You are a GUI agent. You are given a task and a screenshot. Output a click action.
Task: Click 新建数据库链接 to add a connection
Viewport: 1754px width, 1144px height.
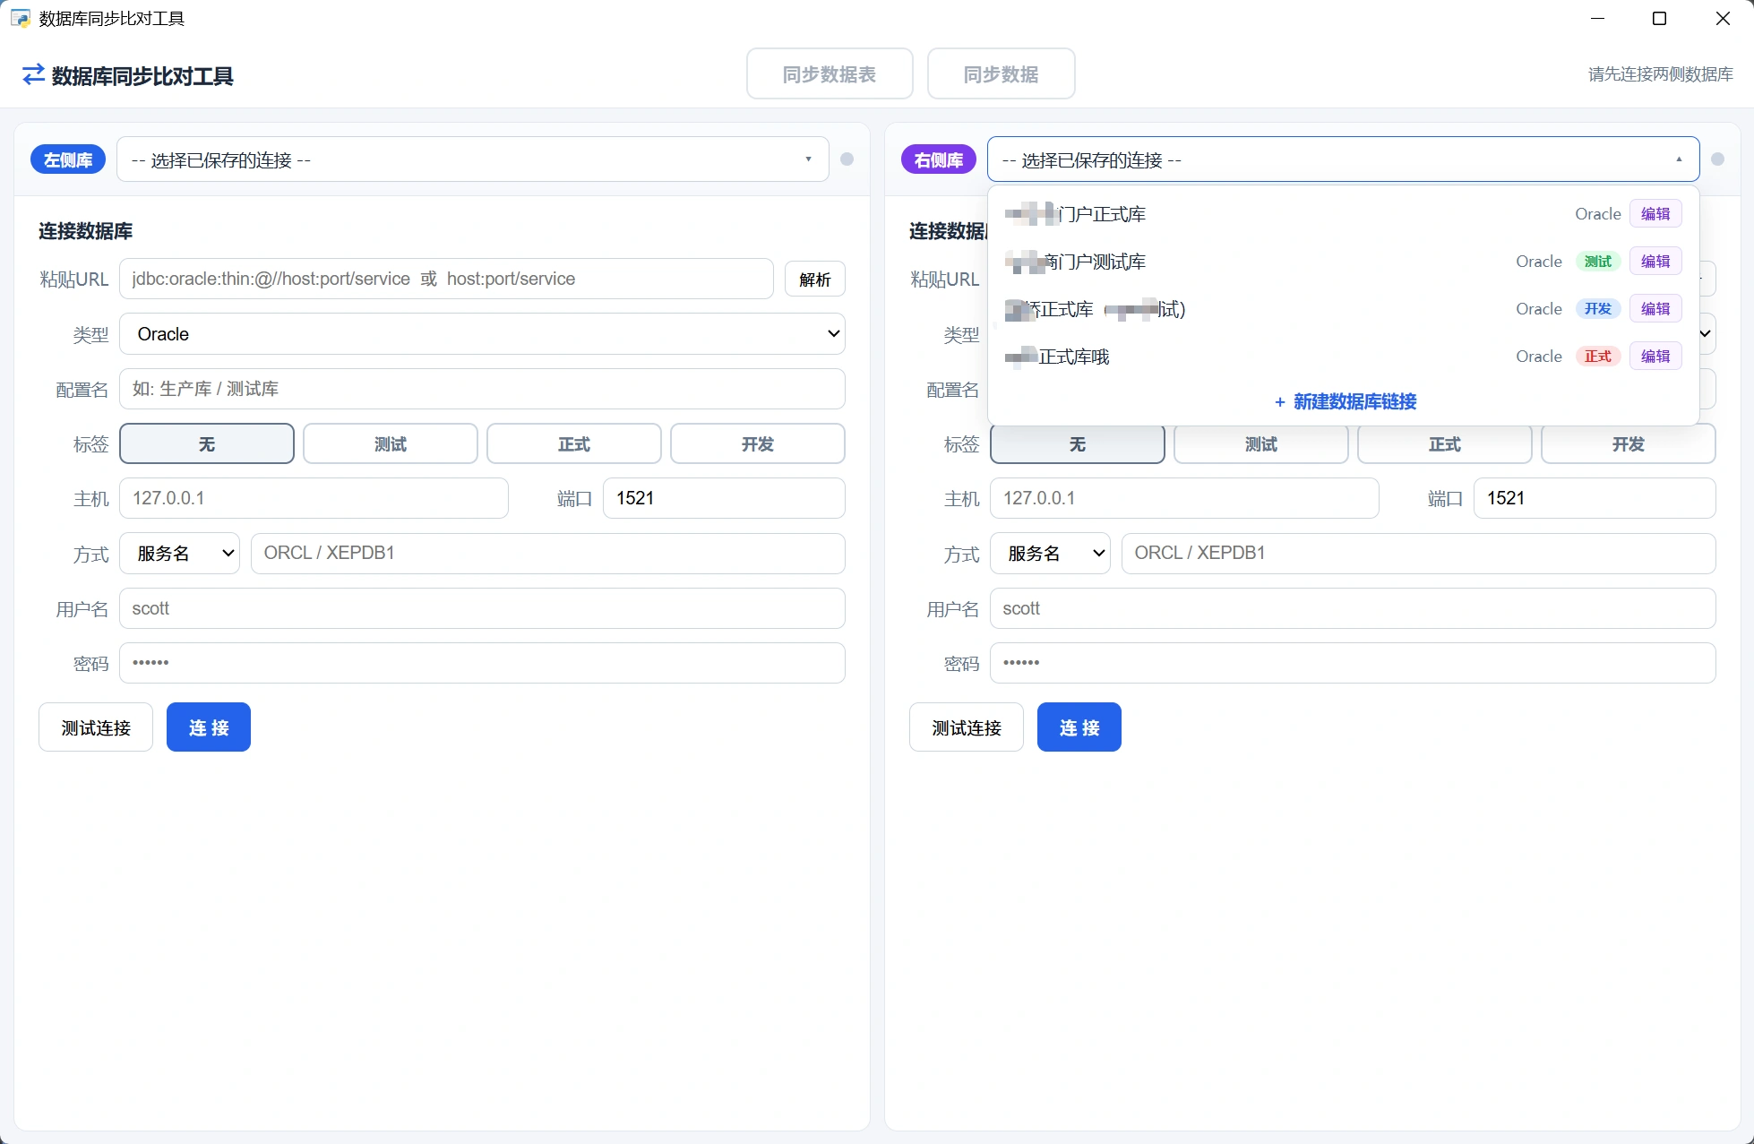pyautogui.click(x=1346, y=401)
